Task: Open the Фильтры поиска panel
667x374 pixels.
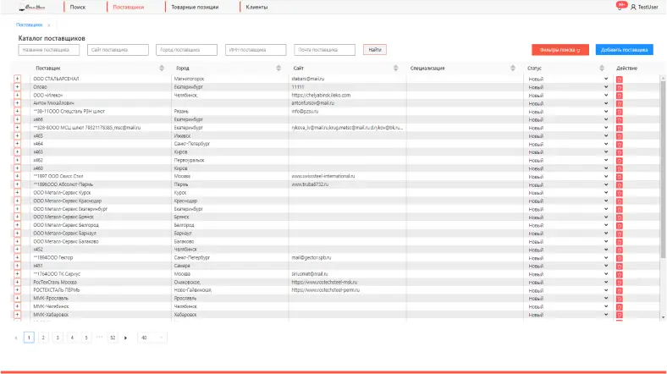Action: pos(560,50)
